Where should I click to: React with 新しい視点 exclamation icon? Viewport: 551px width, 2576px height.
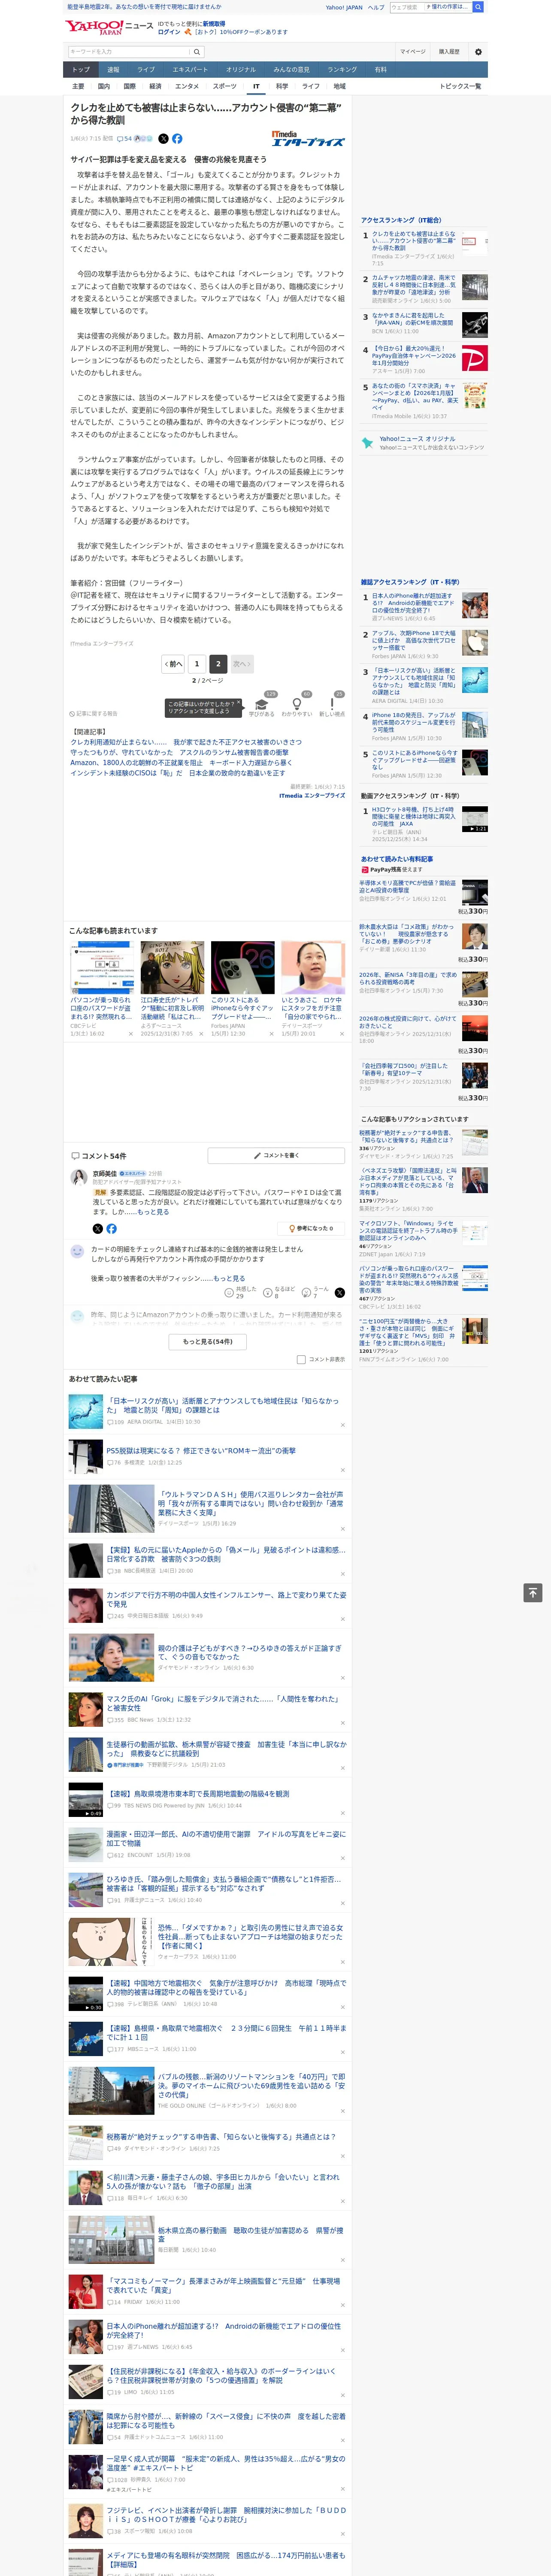[332, 705]
